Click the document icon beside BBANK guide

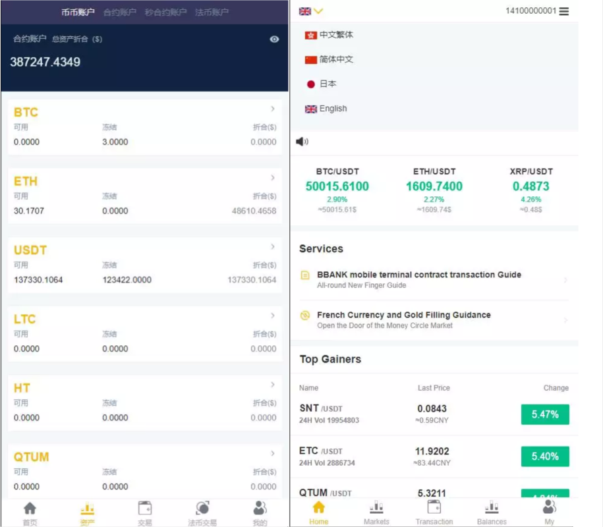coord(305,275)
